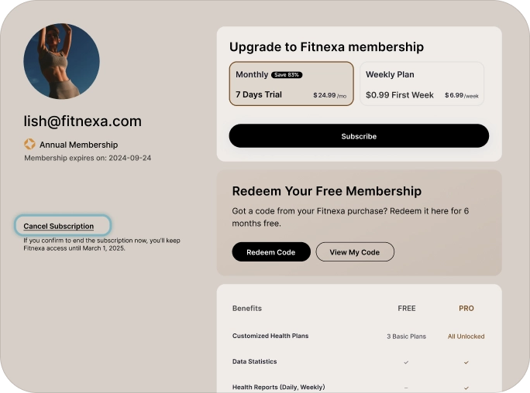Click the 3 Basic Plans value
Image resolution: width=530 pixels, height=393 pixels.
coord(406,337)
